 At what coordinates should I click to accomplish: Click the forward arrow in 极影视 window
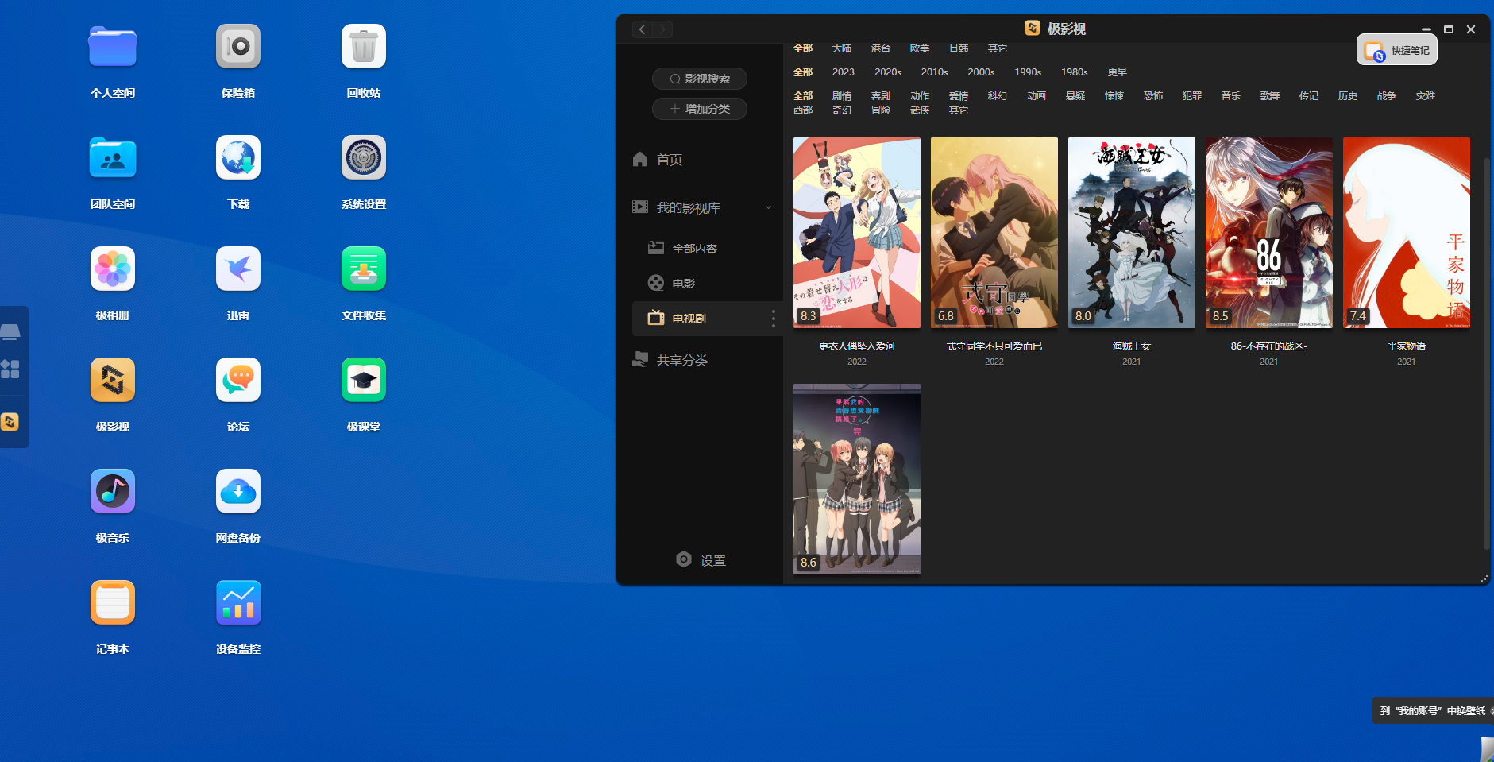click(662, 29)
